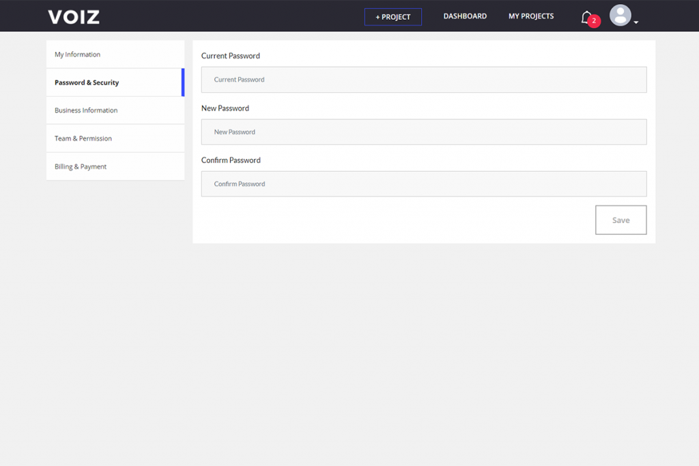Focus the Current Password input field
This screenshot has height=466, width=699.
pos(424,80)
